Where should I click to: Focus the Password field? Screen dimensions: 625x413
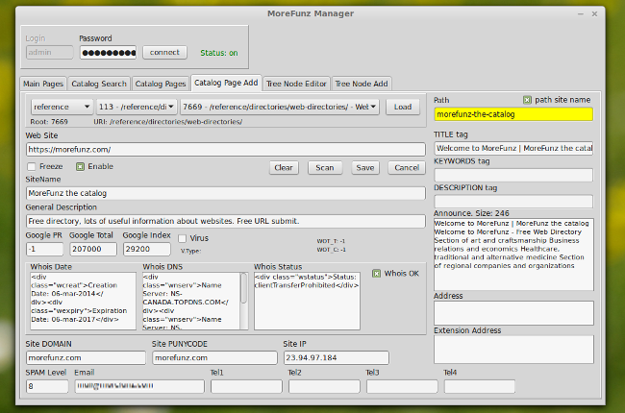click(x=108, y=53)
